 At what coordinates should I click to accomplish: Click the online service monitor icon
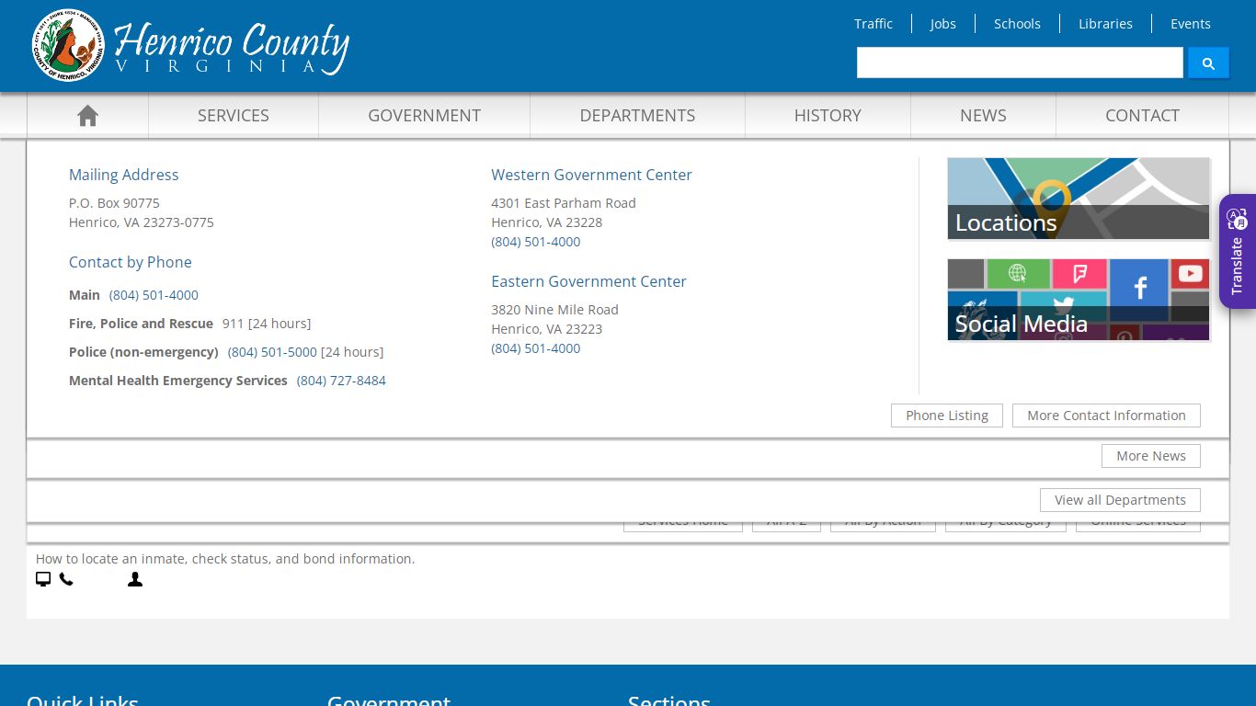coord(43,579)
